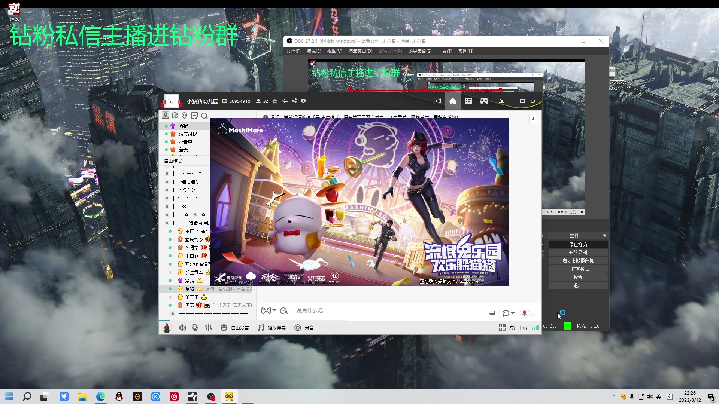Click the red progress slider in the OBS preview
This screenshot has height=404, width=719.
(x=424, y=90)
